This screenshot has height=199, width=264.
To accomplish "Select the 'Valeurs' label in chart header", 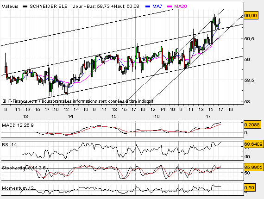I will point(10,6).
